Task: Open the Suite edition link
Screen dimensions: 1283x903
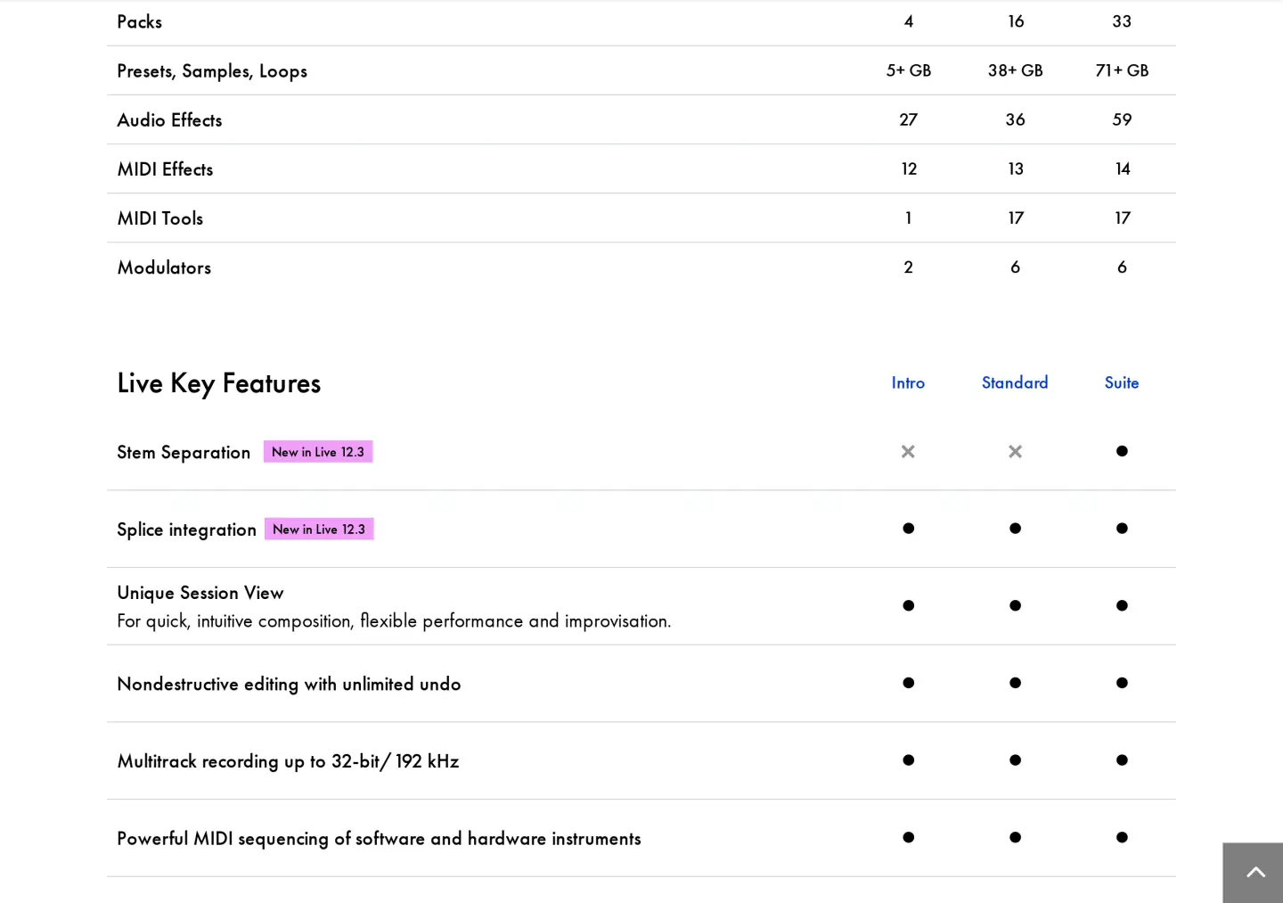Action: point(1122,382)
